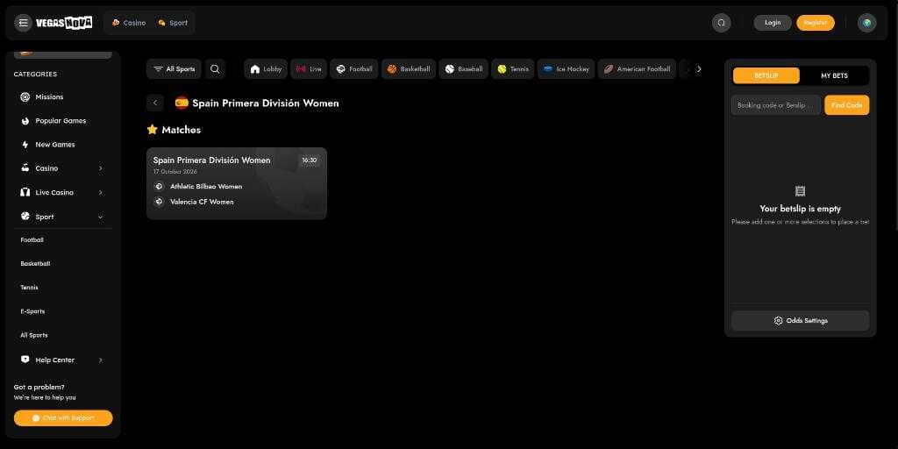898x449 pixels.
Task: Open the Athletic Bilbao vs Valencia match card
Action: 237,183
